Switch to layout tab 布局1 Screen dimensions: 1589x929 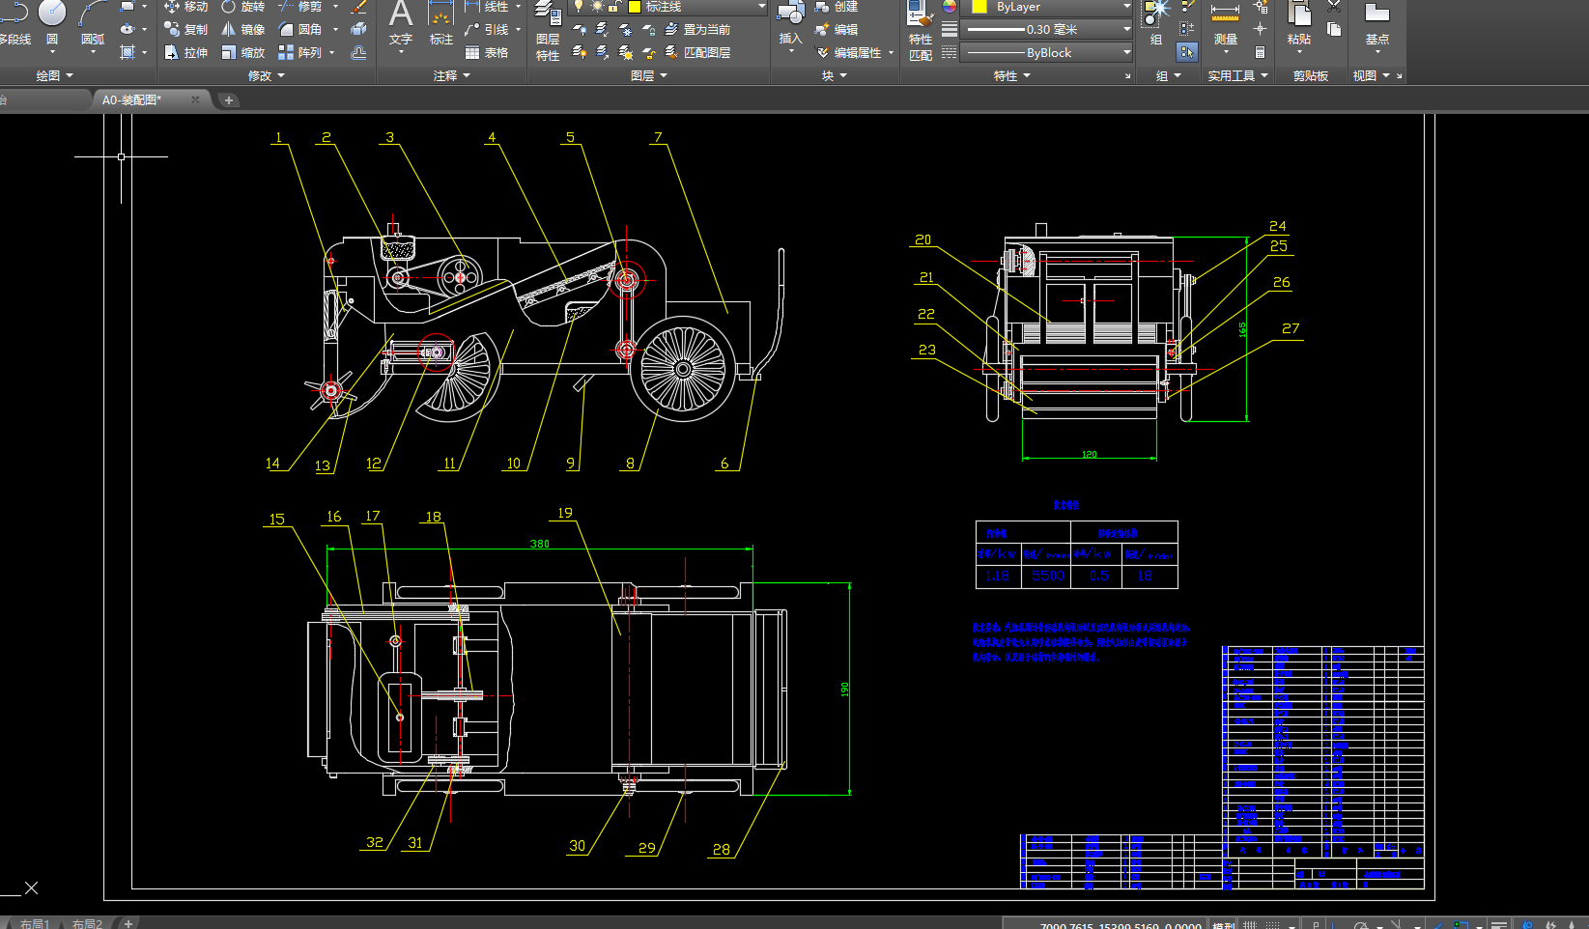(35, 924)
